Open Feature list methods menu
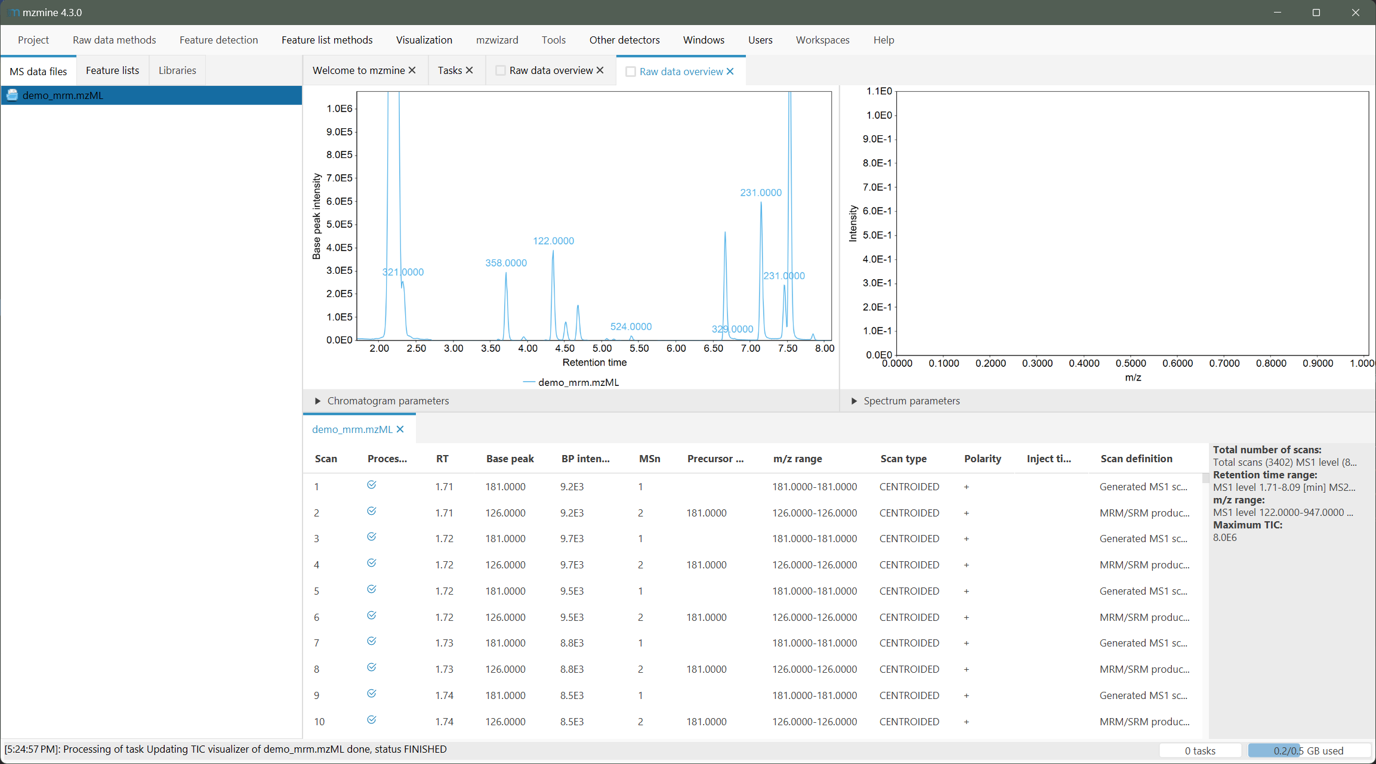 [x=327, y=40]
